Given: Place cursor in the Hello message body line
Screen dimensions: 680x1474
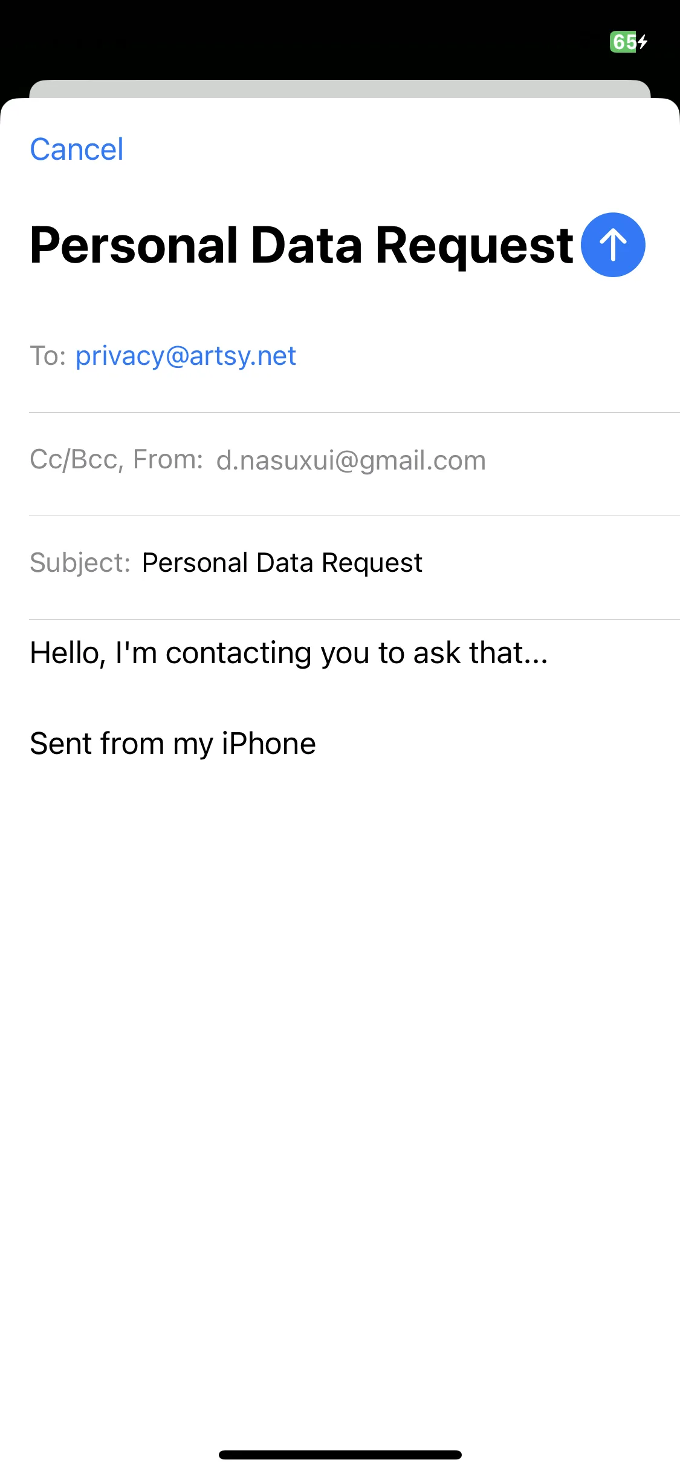Looking at the screenshot, I should coord(289,653).
